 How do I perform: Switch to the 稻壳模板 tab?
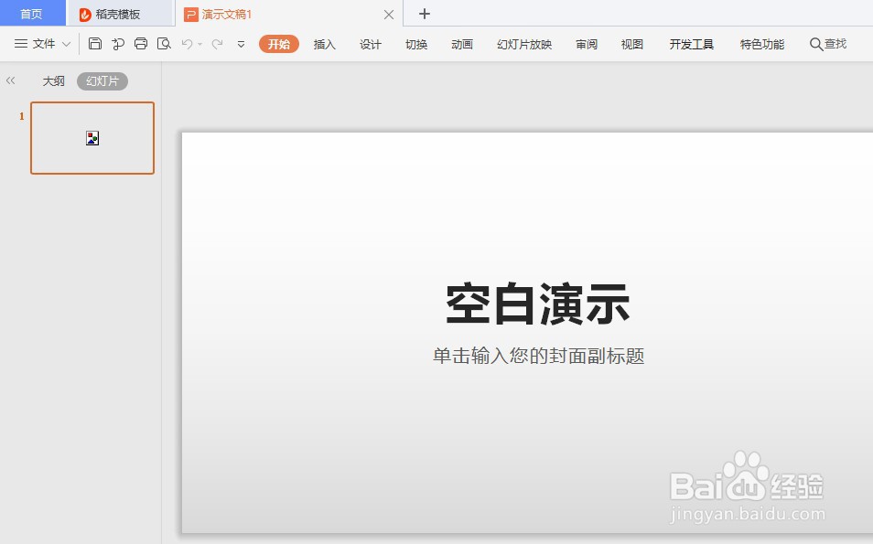click(113, 14)
